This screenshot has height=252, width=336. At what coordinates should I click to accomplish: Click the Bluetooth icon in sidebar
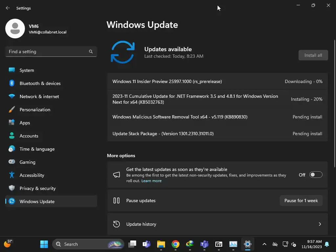[x=12, y=83]
